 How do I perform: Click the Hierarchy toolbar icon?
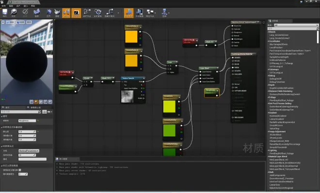[x=164, y=12]
